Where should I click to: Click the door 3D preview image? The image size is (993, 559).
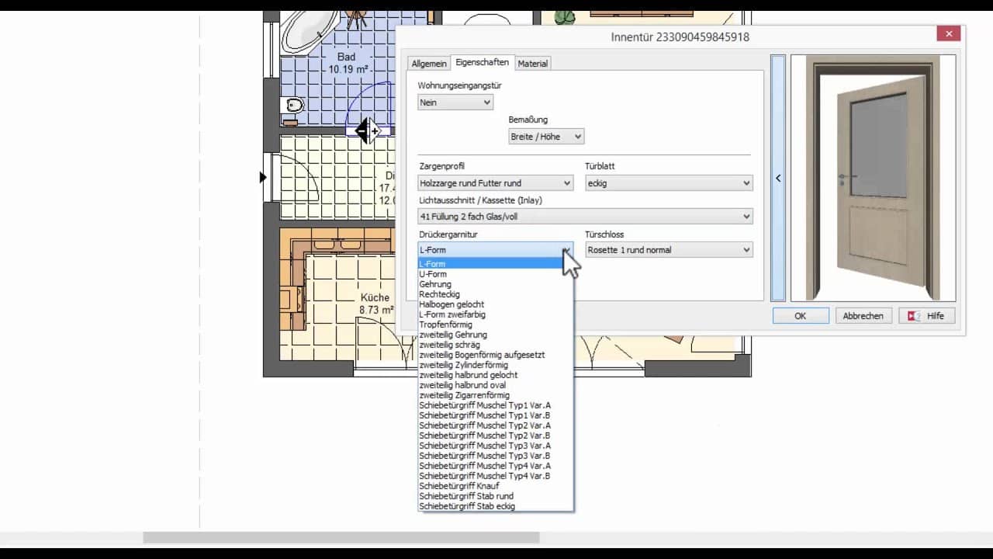click(x=873, y=178)
